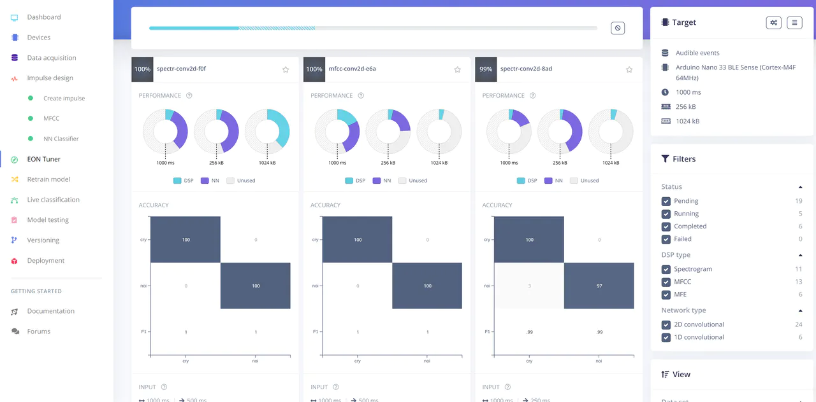Open the NN Classifier step
Screen dimensions: 816x402
coord(61,139)
